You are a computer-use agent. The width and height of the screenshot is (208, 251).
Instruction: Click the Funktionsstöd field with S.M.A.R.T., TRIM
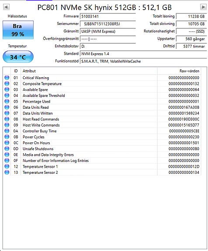pos(143,61)
